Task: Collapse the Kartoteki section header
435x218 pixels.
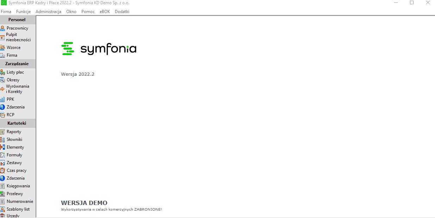Action: pyautogui.click(x=18, y=123)
